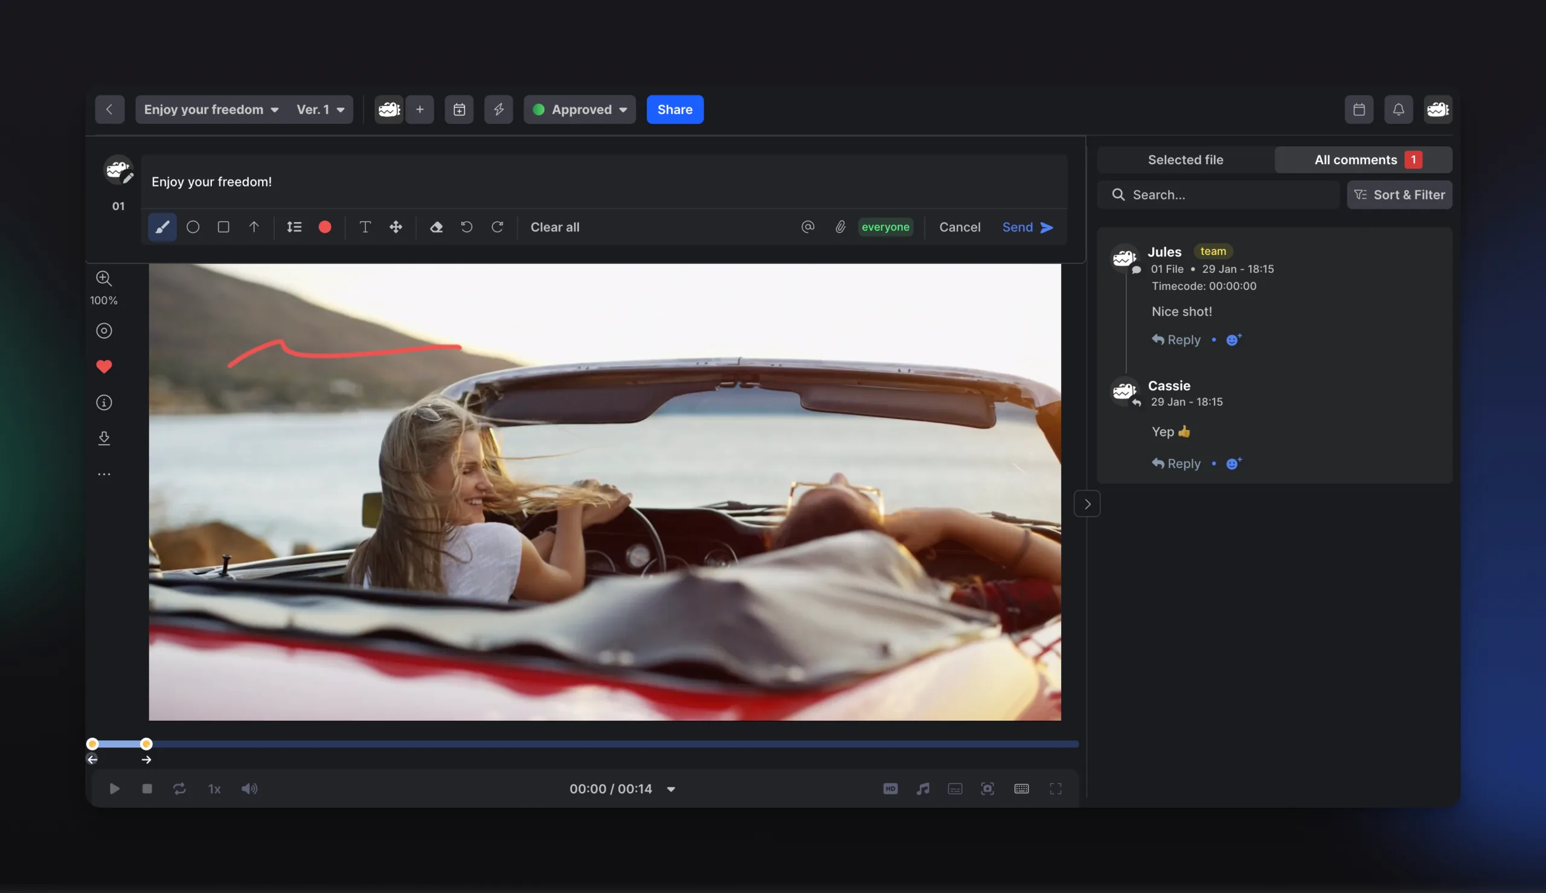Viewport: 1546px width, 893px height.
Task: Open the Selected file tab
Action: 1185,159
